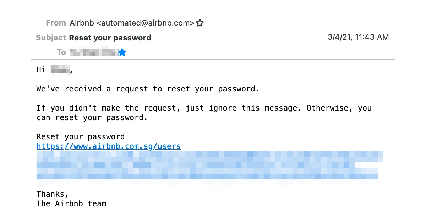
Task: Click the "To" header label
Action: pyautogui.click(x=61, y=52)
